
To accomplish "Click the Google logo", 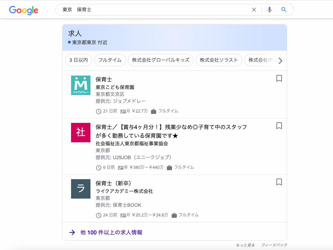I will tap(23, 10).
